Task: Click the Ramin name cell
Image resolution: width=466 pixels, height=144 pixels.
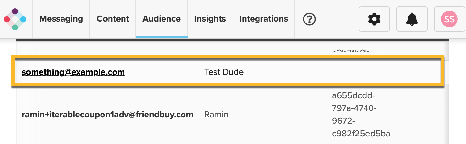Action: point(216,115)
